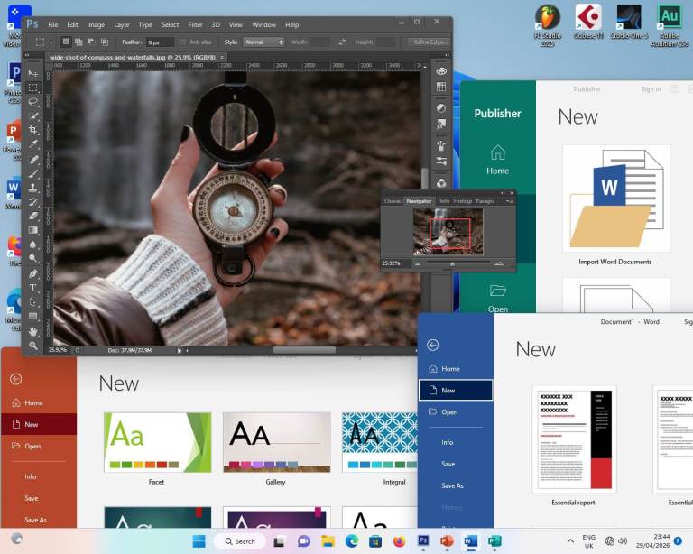Screen dimensions: 693x554
Task: Select the Move tool in Photoshop
Action: click(33, 73)
